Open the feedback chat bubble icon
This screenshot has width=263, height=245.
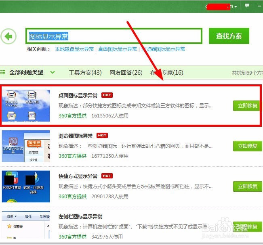tap(247, 6)
